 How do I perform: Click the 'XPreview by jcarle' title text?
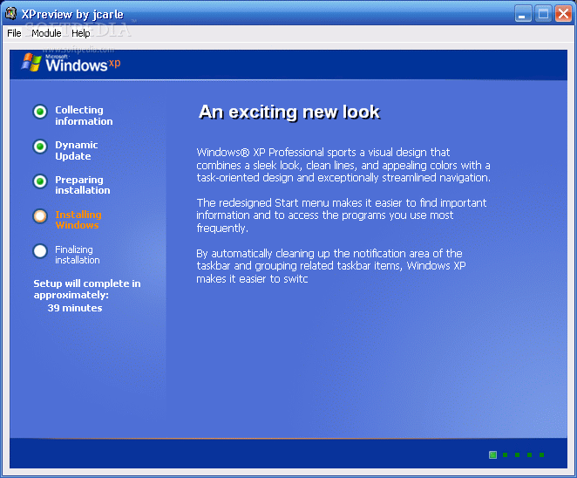[x=72, y=14]
